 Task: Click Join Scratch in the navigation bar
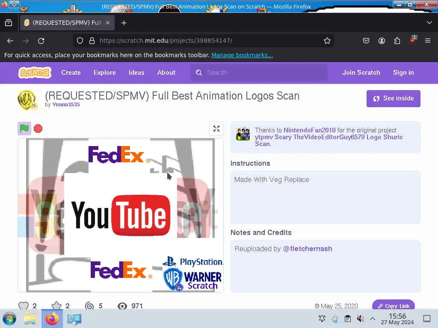coord(361,73)
